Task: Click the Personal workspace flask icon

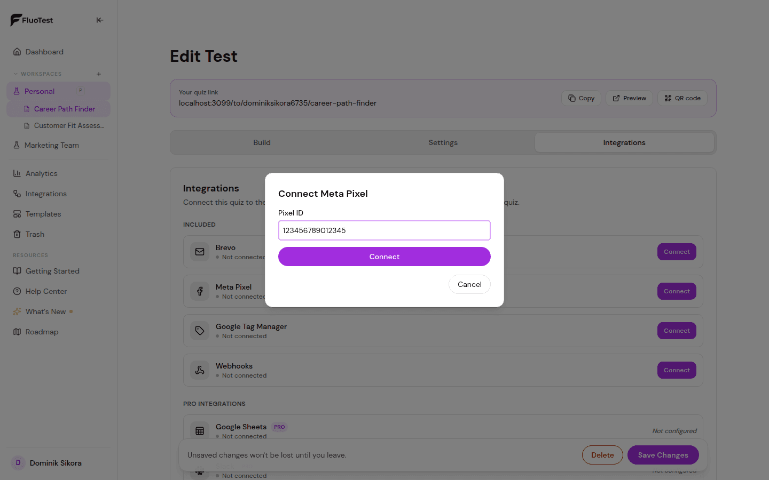Action: tap(17, 91)
